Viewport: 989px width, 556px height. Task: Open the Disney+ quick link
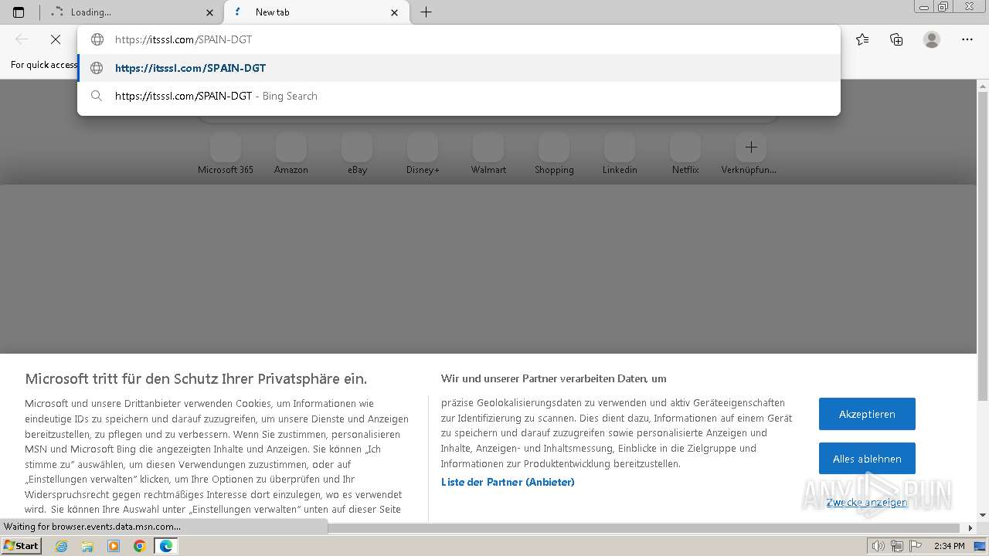pos(423,154)
